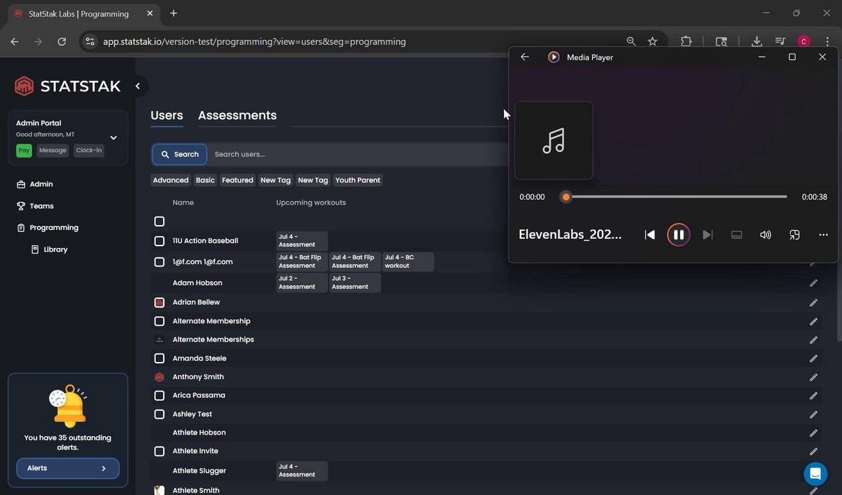The height and width of the screenshot is (495, 842).
Task: Go to Teams in the sidebar
Action: (36, 206)
